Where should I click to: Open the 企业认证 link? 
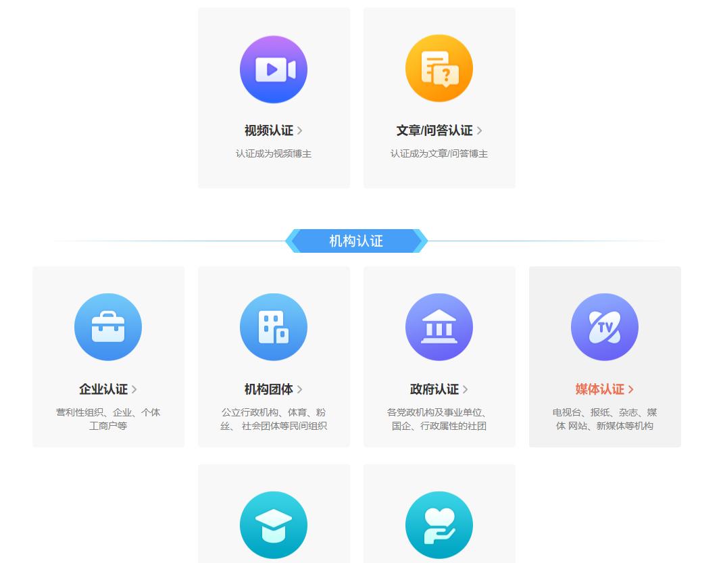pyautogui.click(x=103, y=389)
